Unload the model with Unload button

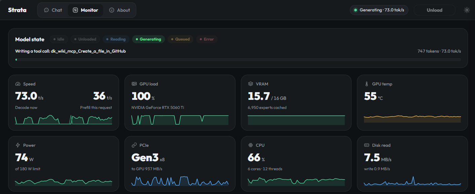434,10
